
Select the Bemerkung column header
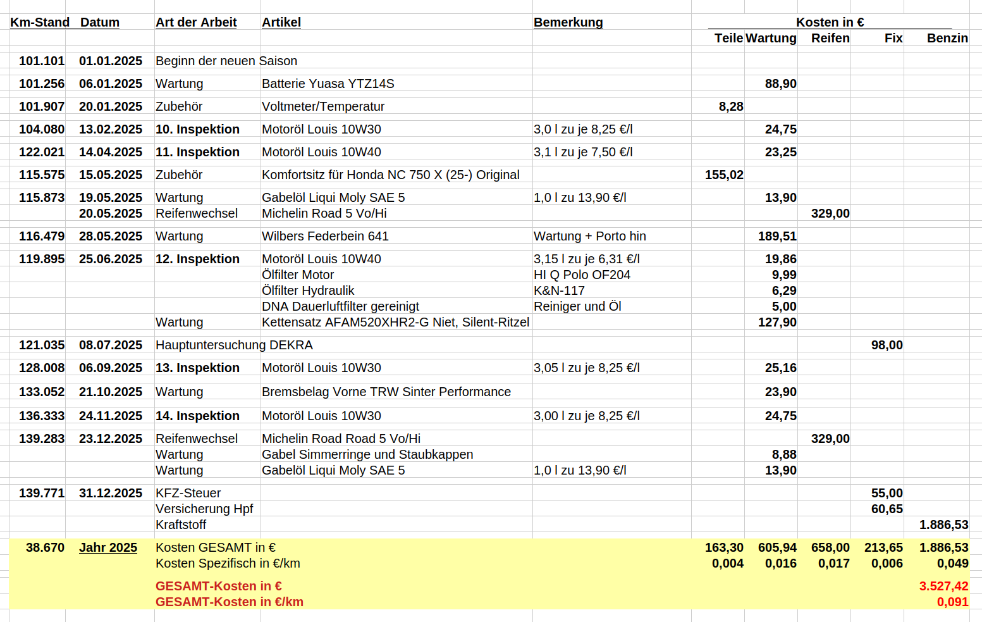coord(568,22)
